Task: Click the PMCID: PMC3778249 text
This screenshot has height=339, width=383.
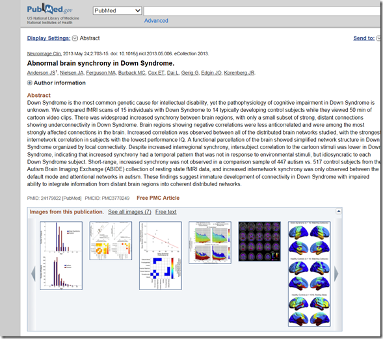Action: pyautogui.click(x=107, y=198)
